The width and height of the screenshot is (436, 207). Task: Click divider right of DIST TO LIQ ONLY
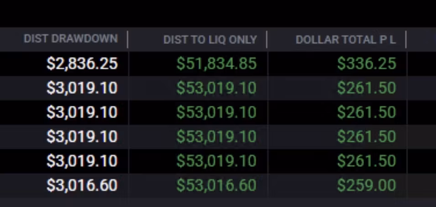[267, 40]
